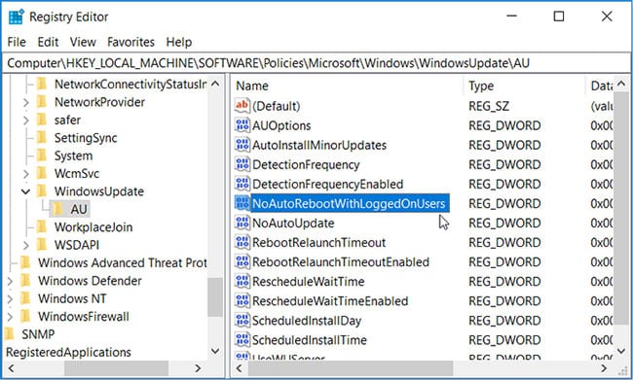The image size is (633, 380).
Task: Click the NoAutoRebootWithLoggedOnUsers DWORD icon
Action: click(x=242, y=203)
